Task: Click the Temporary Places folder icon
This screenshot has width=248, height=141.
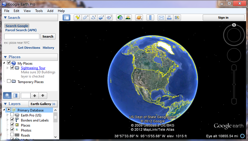Action: pyautogui.click(x=14, y=81)
